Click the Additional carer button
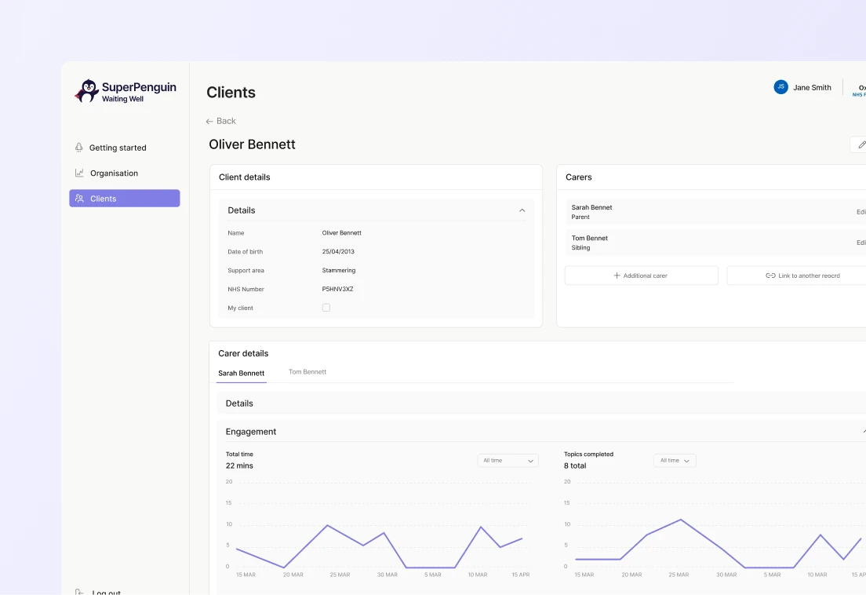Viewport: 866px width, 595px height. point(641,276)
